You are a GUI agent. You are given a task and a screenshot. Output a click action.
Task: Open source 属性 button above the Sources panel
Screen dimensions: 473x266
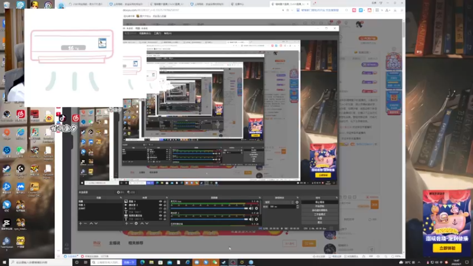(121, 192)
